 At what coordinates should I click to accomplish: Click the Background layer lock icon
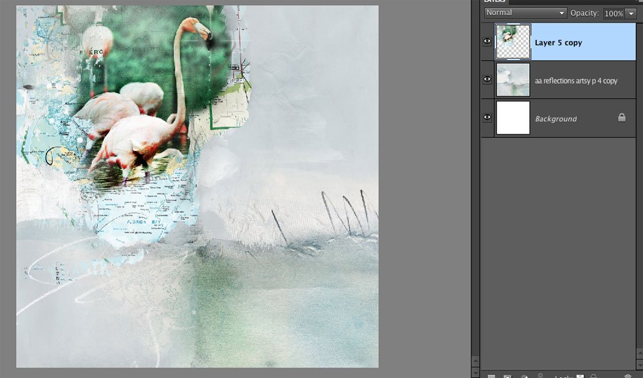(622, 118)
